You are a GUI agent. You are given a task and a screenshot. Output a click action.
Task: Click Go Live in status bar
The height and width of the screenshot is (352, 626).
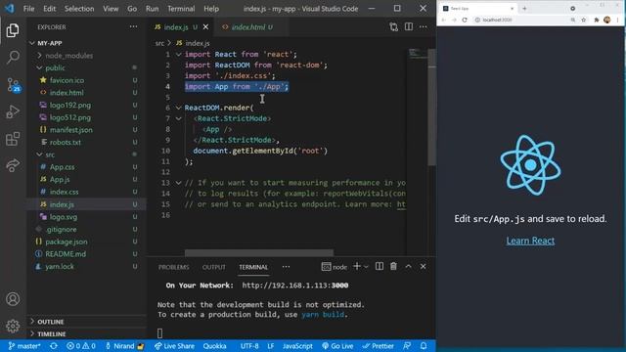tap(337, 346)
